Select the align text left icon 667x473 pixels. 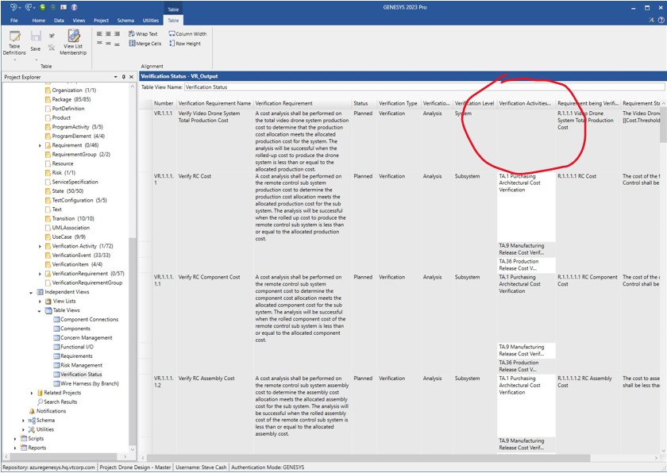pos(99,33)
